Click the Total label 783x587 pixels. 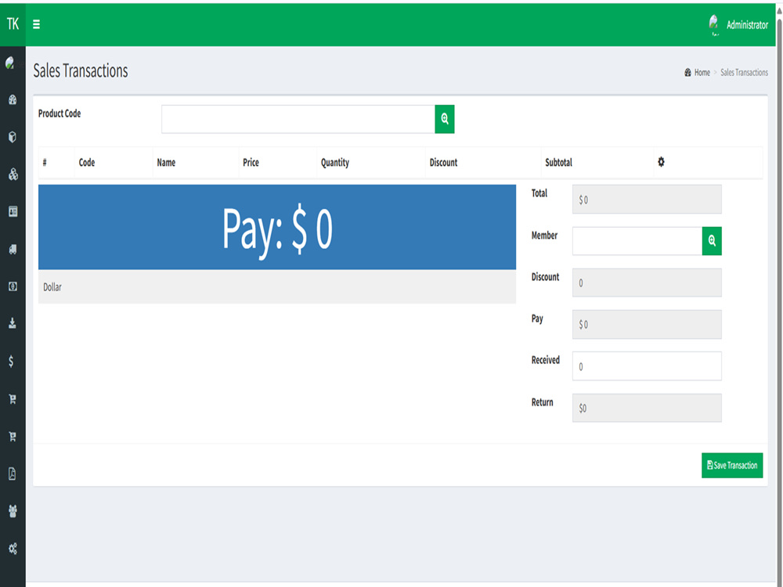539,193
